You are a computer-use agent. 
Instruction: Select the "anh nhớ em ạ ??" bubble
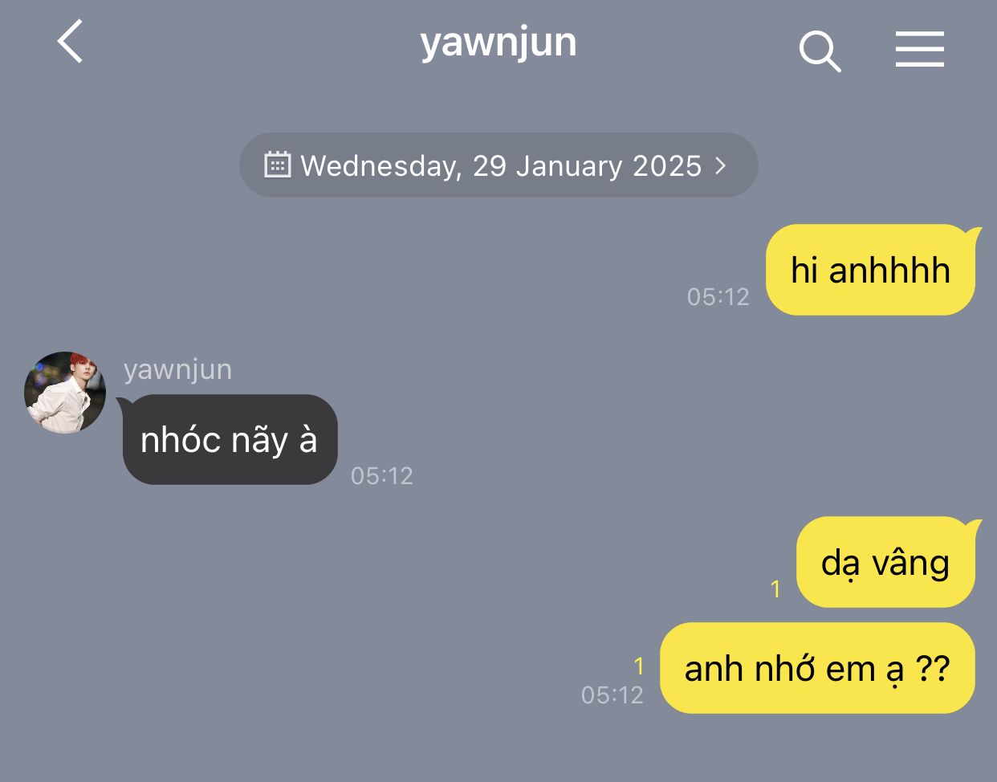coord(817,668)
